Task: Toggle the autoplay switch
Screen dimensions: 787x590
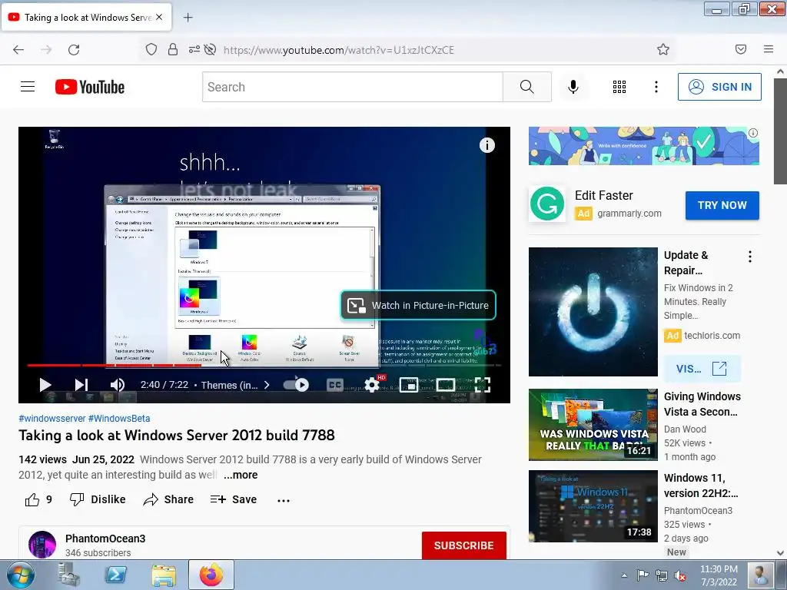Action: 296,385
